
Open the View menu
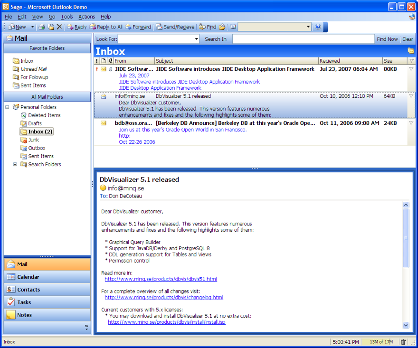[38, 17]
